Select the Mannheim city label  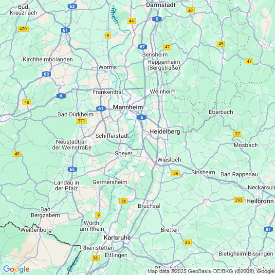click(128, 107)
